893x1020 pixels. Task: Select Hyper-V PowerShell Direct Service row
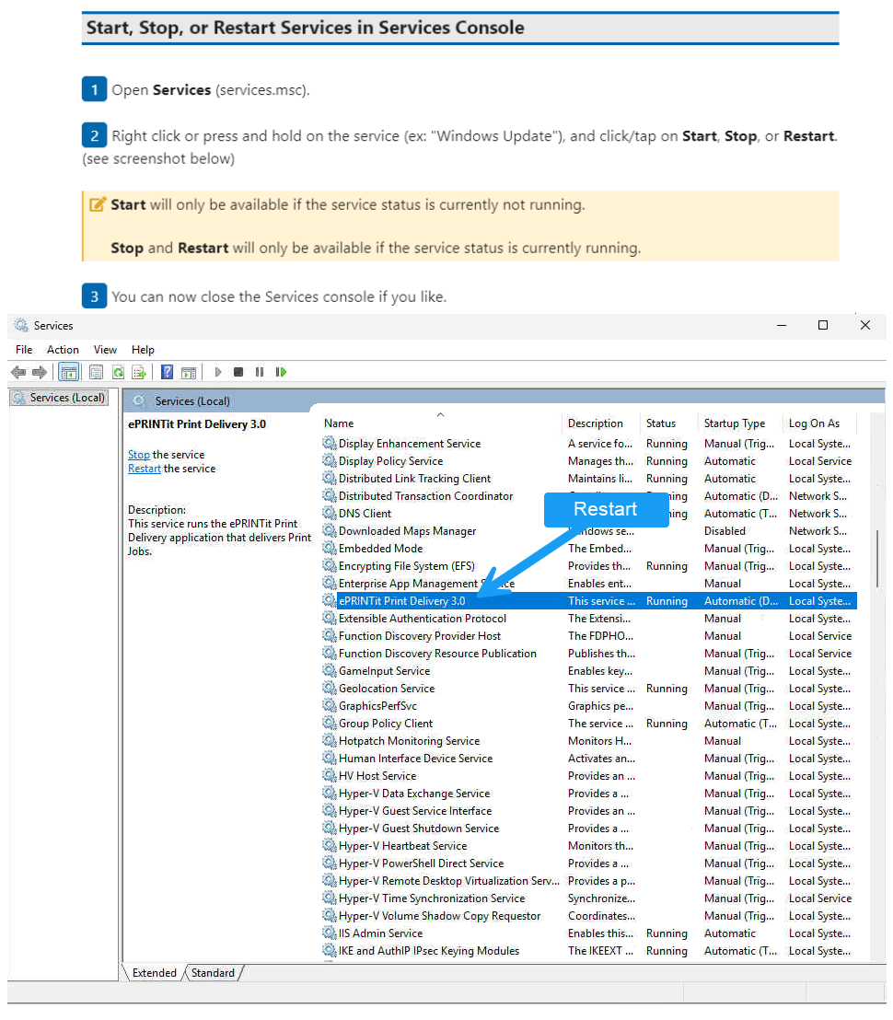(588, 864)
